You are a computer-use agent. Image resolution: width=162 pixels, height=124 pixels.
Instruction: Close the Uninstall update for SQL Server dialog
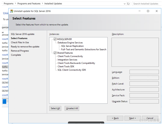tap(157, 11)
